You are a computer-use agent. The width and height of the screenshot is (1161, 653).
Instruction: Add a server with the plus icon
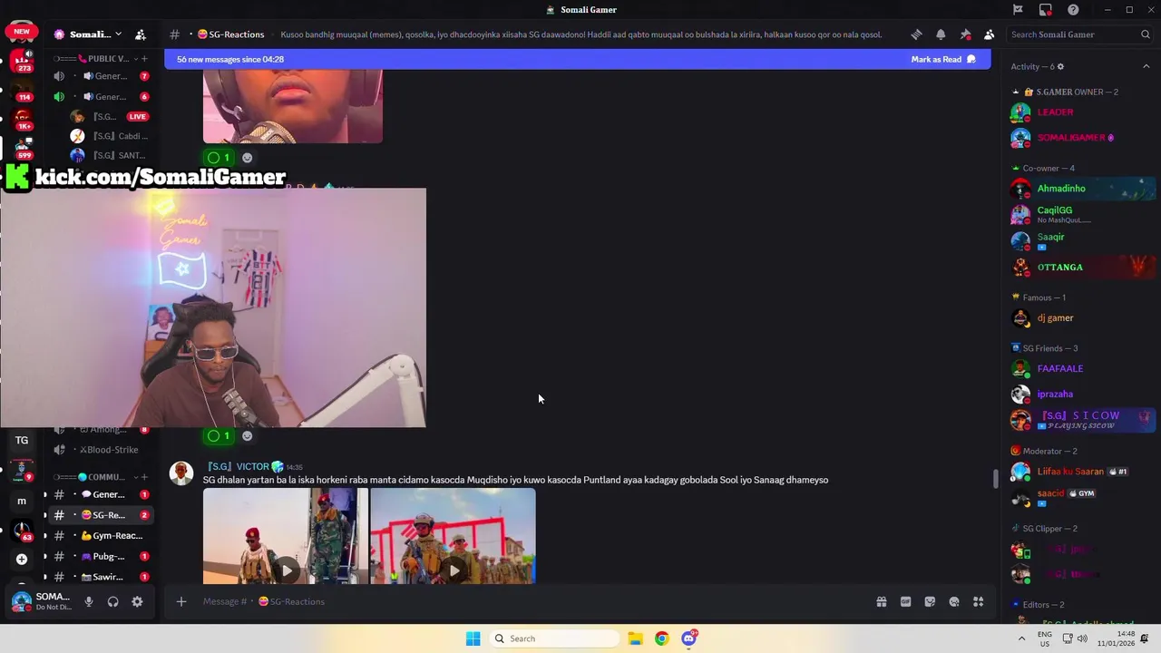coord(22,560)
